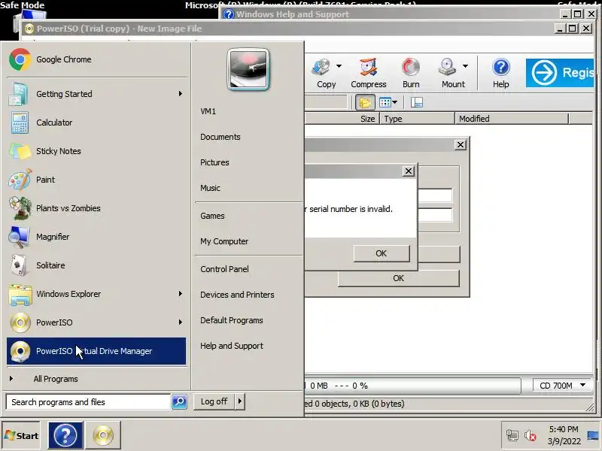
Task: Click the properties pane icon in PowerISO
Action: (417, 102)
